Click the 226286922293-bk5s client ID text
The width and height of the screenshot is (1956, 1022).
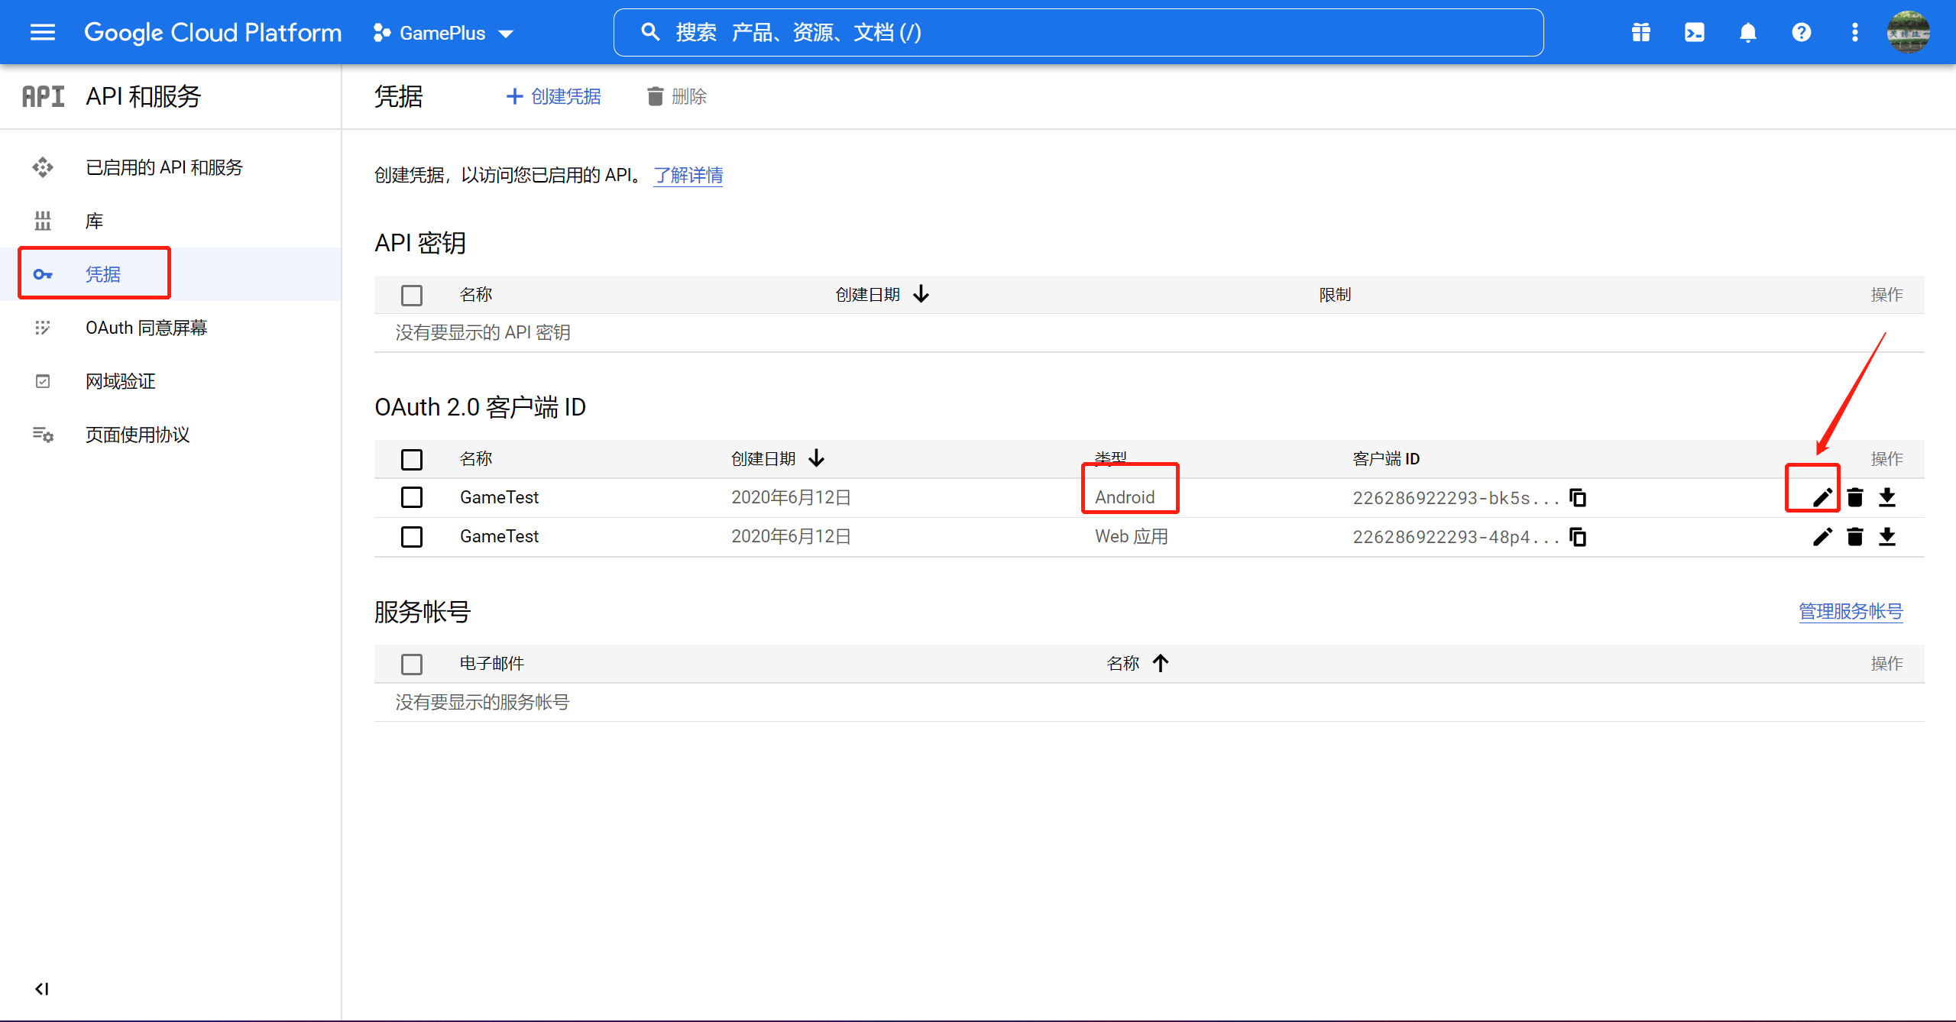pyautogui.click(x=1456, y=497)
